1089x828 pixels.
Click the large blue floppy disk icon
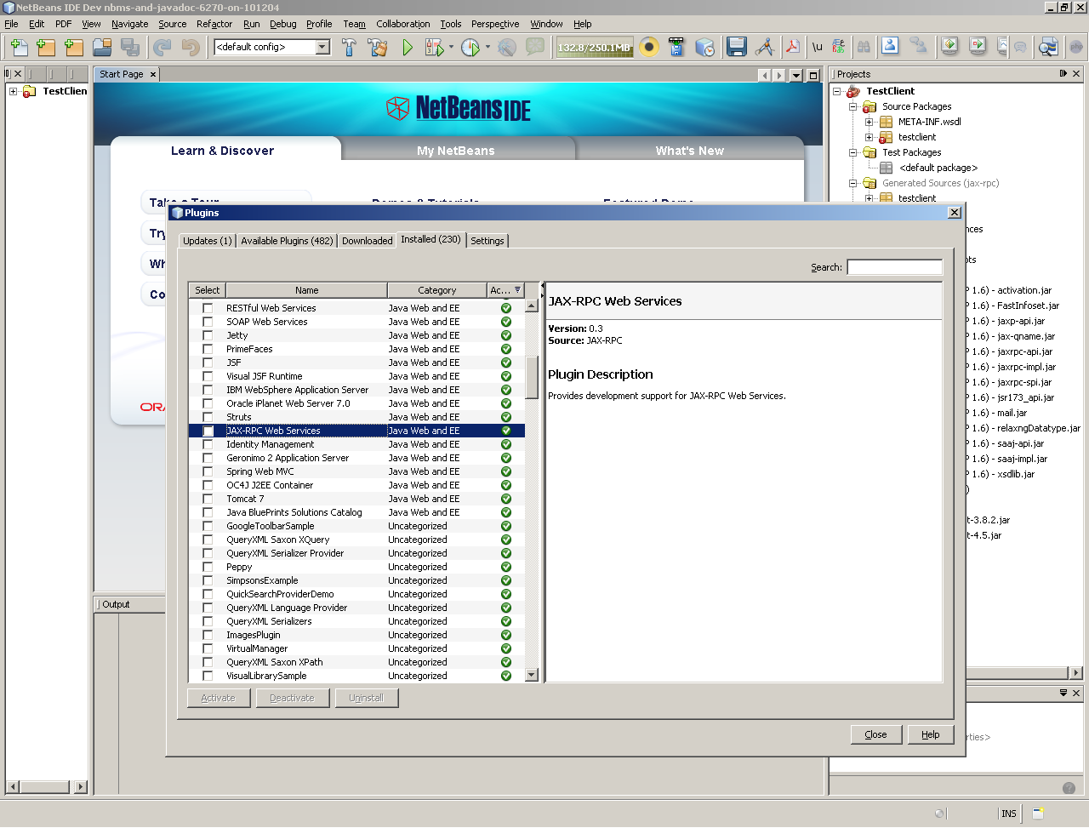pyautogui.click(x=737, y=48)
